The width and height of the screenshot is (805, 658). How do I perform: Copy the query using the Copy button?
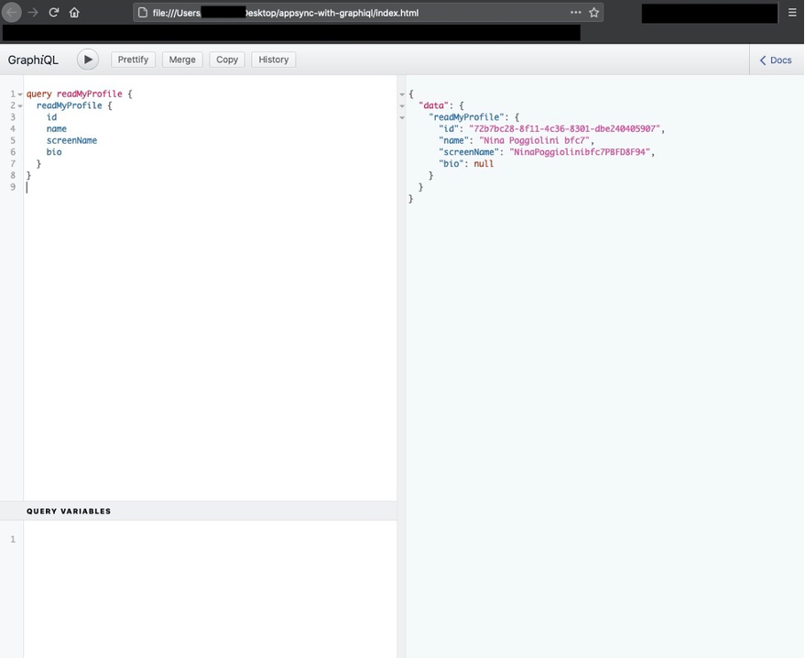[227, 60]
